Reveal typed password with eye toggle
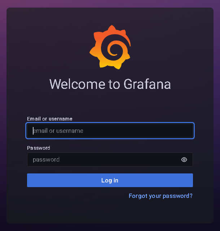Screen dimensions: 220x231 click(184, 159)
